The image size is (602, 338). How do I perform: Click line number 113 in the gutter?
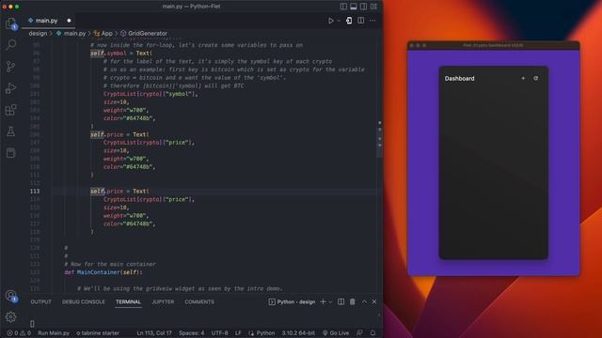tap(35, 191)
